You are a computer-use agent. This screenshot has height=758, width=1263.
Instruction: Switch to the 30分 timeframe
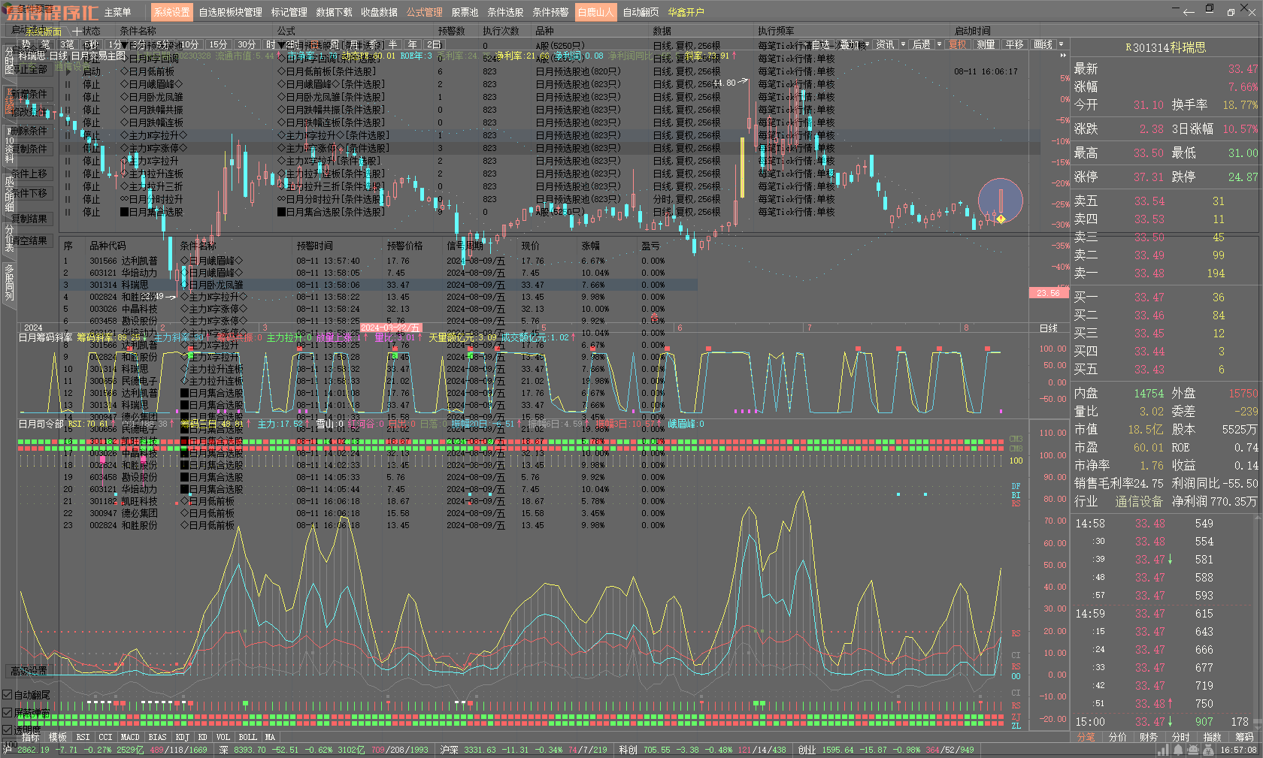pos(247,45)
